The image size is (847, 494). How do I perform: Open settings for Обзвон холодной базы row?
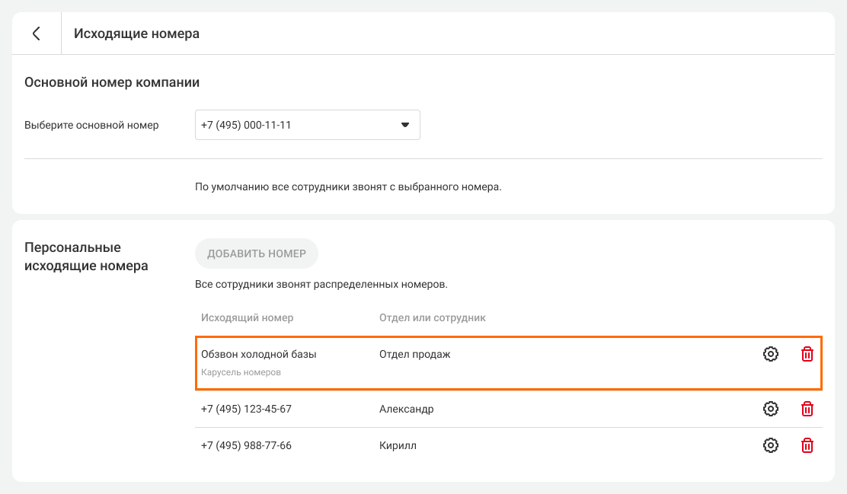(771, 354)
